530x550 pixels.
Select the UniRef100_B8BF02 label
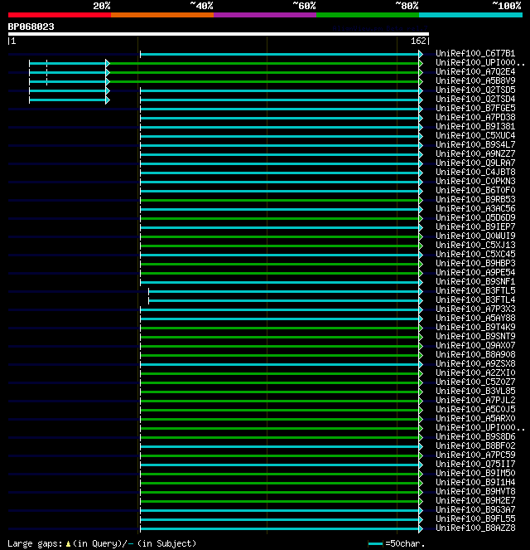click(x=475, y=445)
